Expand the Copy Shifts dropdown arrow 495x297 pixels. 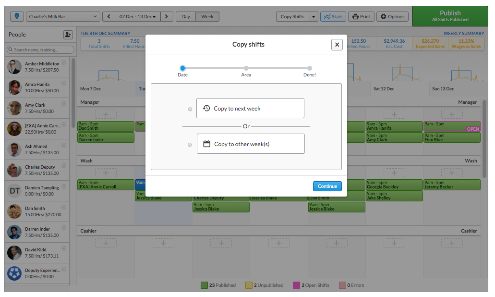tap(314, 17)
